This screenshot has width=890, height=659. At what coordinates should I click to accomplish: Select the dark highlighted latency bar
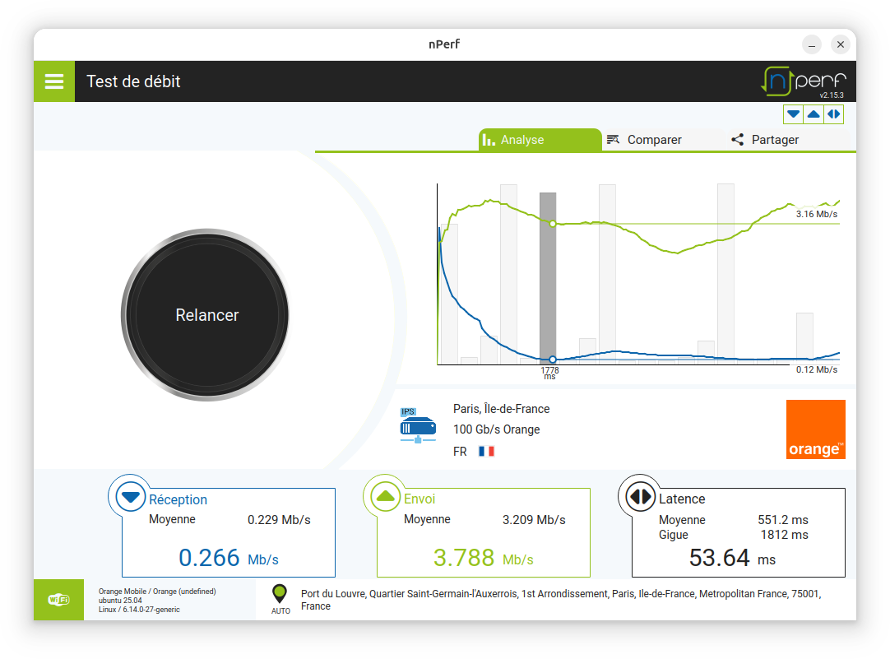pos(548,277)
